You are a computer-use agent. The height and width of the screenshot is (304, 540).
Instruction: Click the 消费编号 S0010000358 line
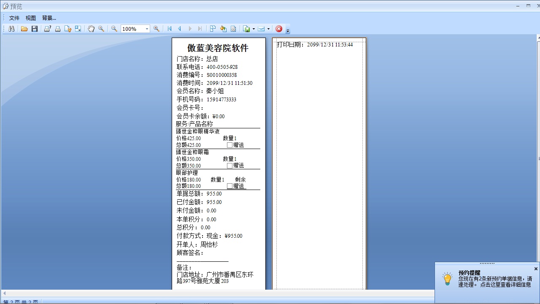pyautogui.click(x=207, y=75)
